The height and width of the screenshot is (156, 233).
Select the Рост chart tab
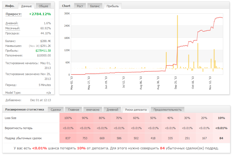click(x=80, y=6)
